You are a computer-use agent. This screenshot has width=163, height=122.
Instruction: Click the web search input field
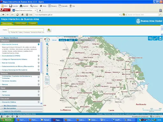pos(143,15)
